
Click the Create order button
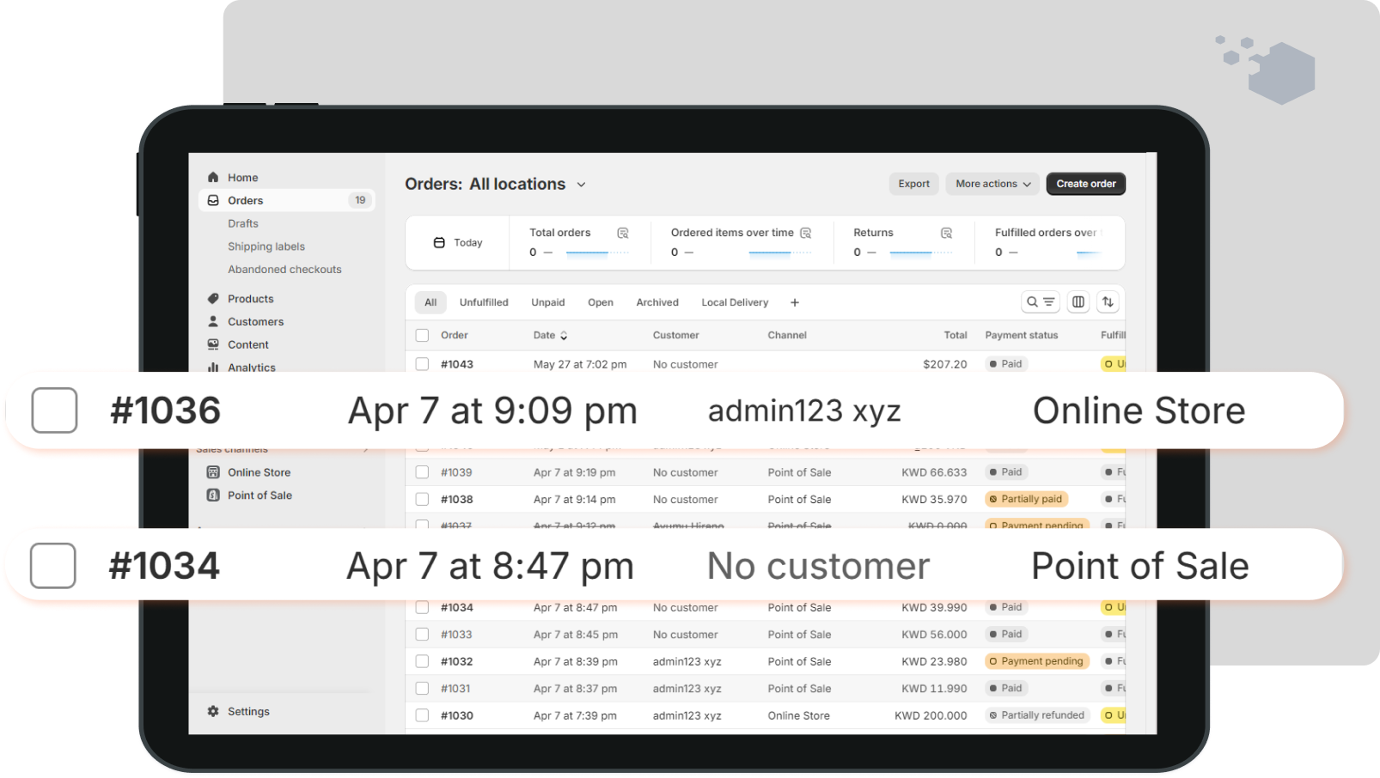pos(1085,184)
